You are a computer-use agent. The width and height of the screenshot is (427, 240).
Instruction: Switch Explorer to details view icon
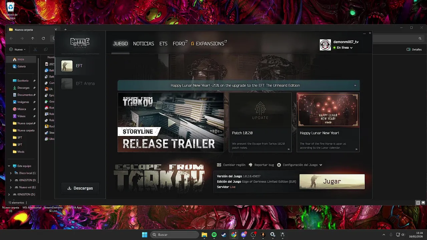click(x=418, y=203)
